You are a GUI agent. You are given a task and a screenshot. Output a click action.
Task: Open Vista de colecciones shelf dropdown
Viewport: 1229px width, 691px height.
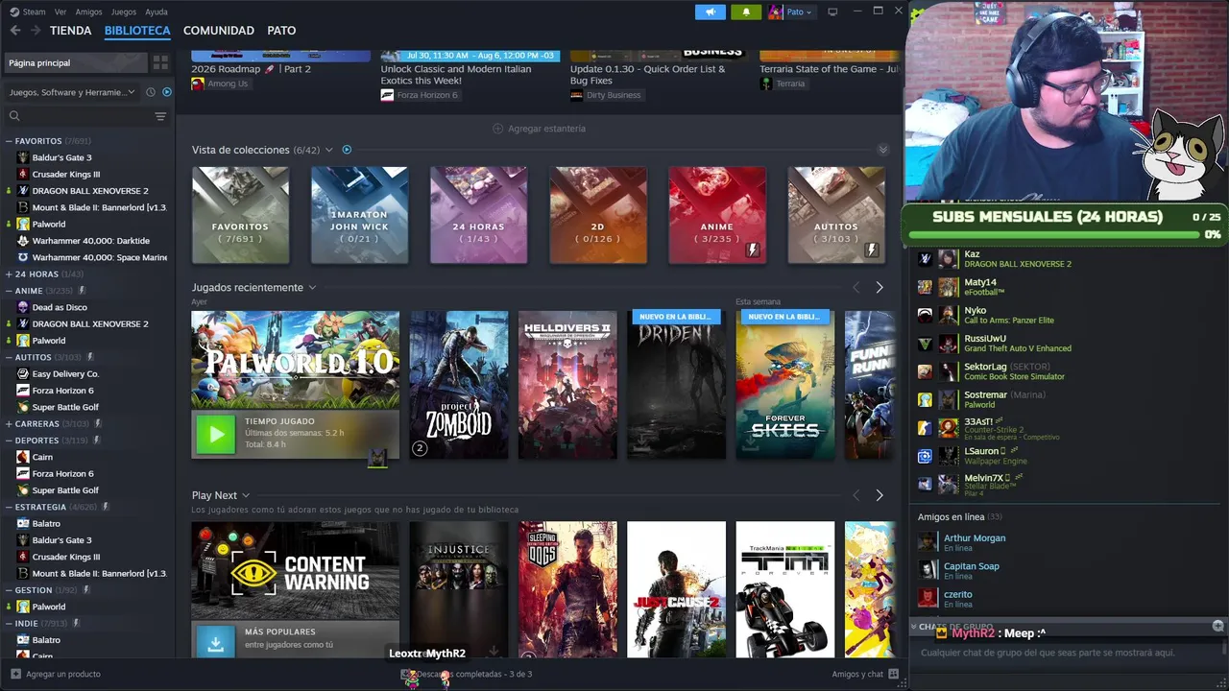328,150
